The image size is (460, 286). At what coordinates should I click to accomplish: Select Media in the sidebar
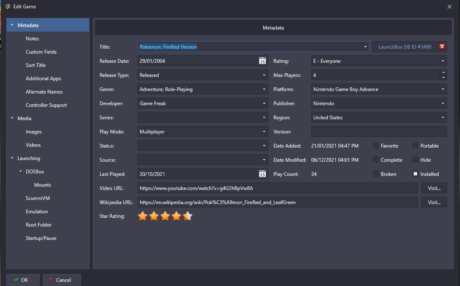24,118
